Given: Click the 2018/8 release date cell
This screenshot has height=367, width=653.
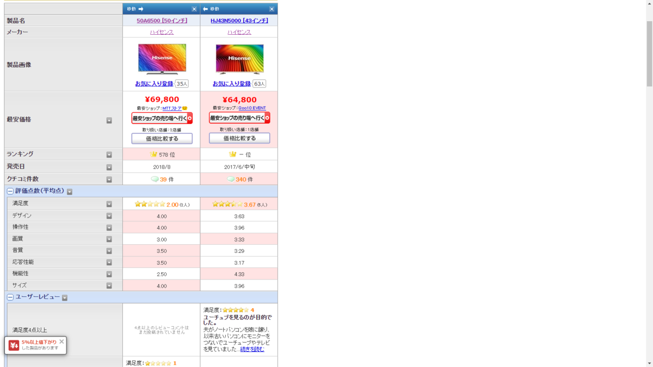Looking at the screenshot, I should 162,167.
